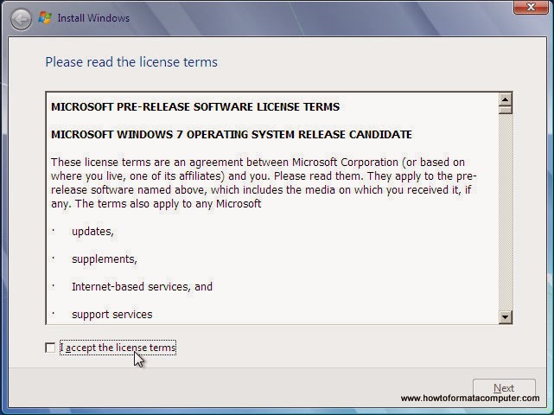Click the 'updates,' bullet item
554x415 pixels.
pos(92,232)
